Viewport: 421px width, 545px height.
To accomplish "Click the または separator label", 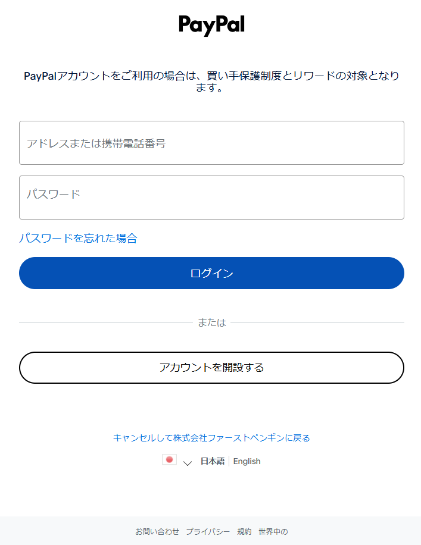I will click(x=212, y=322).
